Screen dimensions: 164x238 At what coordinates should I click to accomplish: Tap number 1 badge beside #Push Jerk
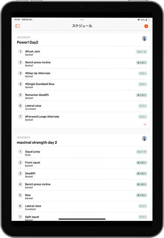pyautogui.click(x=20, y=52)
